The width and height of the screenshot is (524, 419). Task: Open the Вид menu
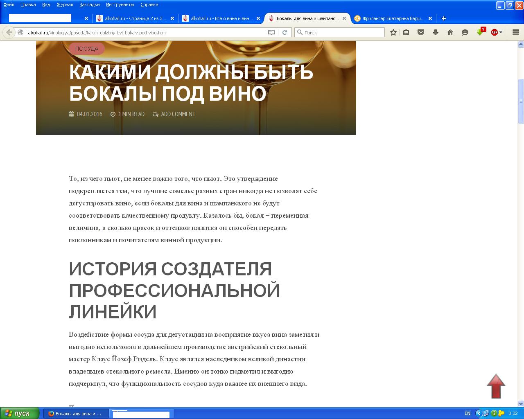pos(46,5)
